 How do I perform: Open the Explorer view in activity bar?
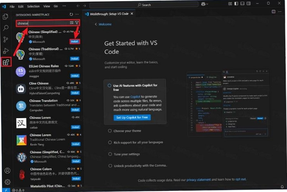[x=5, y=17]
